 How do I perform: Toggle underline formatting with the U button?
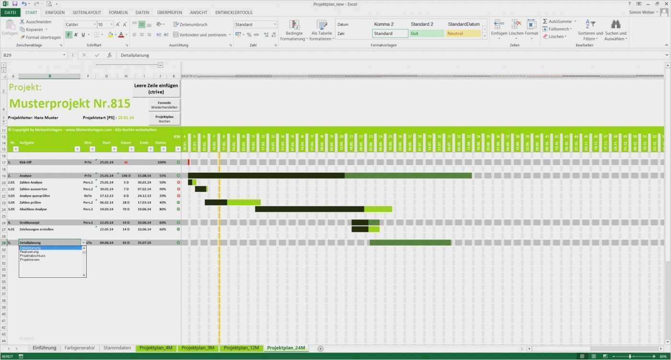pyautogui.click(x=82, y=34)
